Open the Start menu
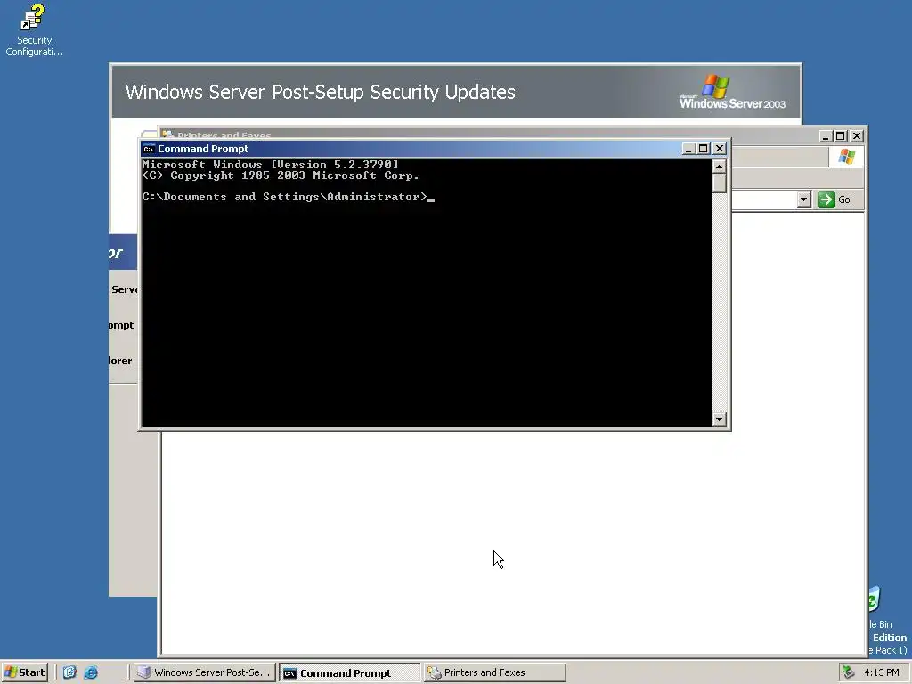 coord(24,672)
